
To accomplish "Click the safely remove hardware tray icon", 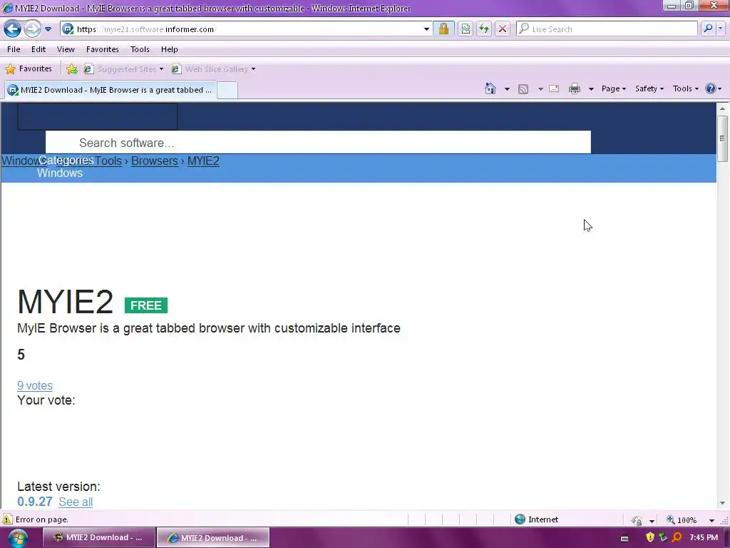I will 663,537.
